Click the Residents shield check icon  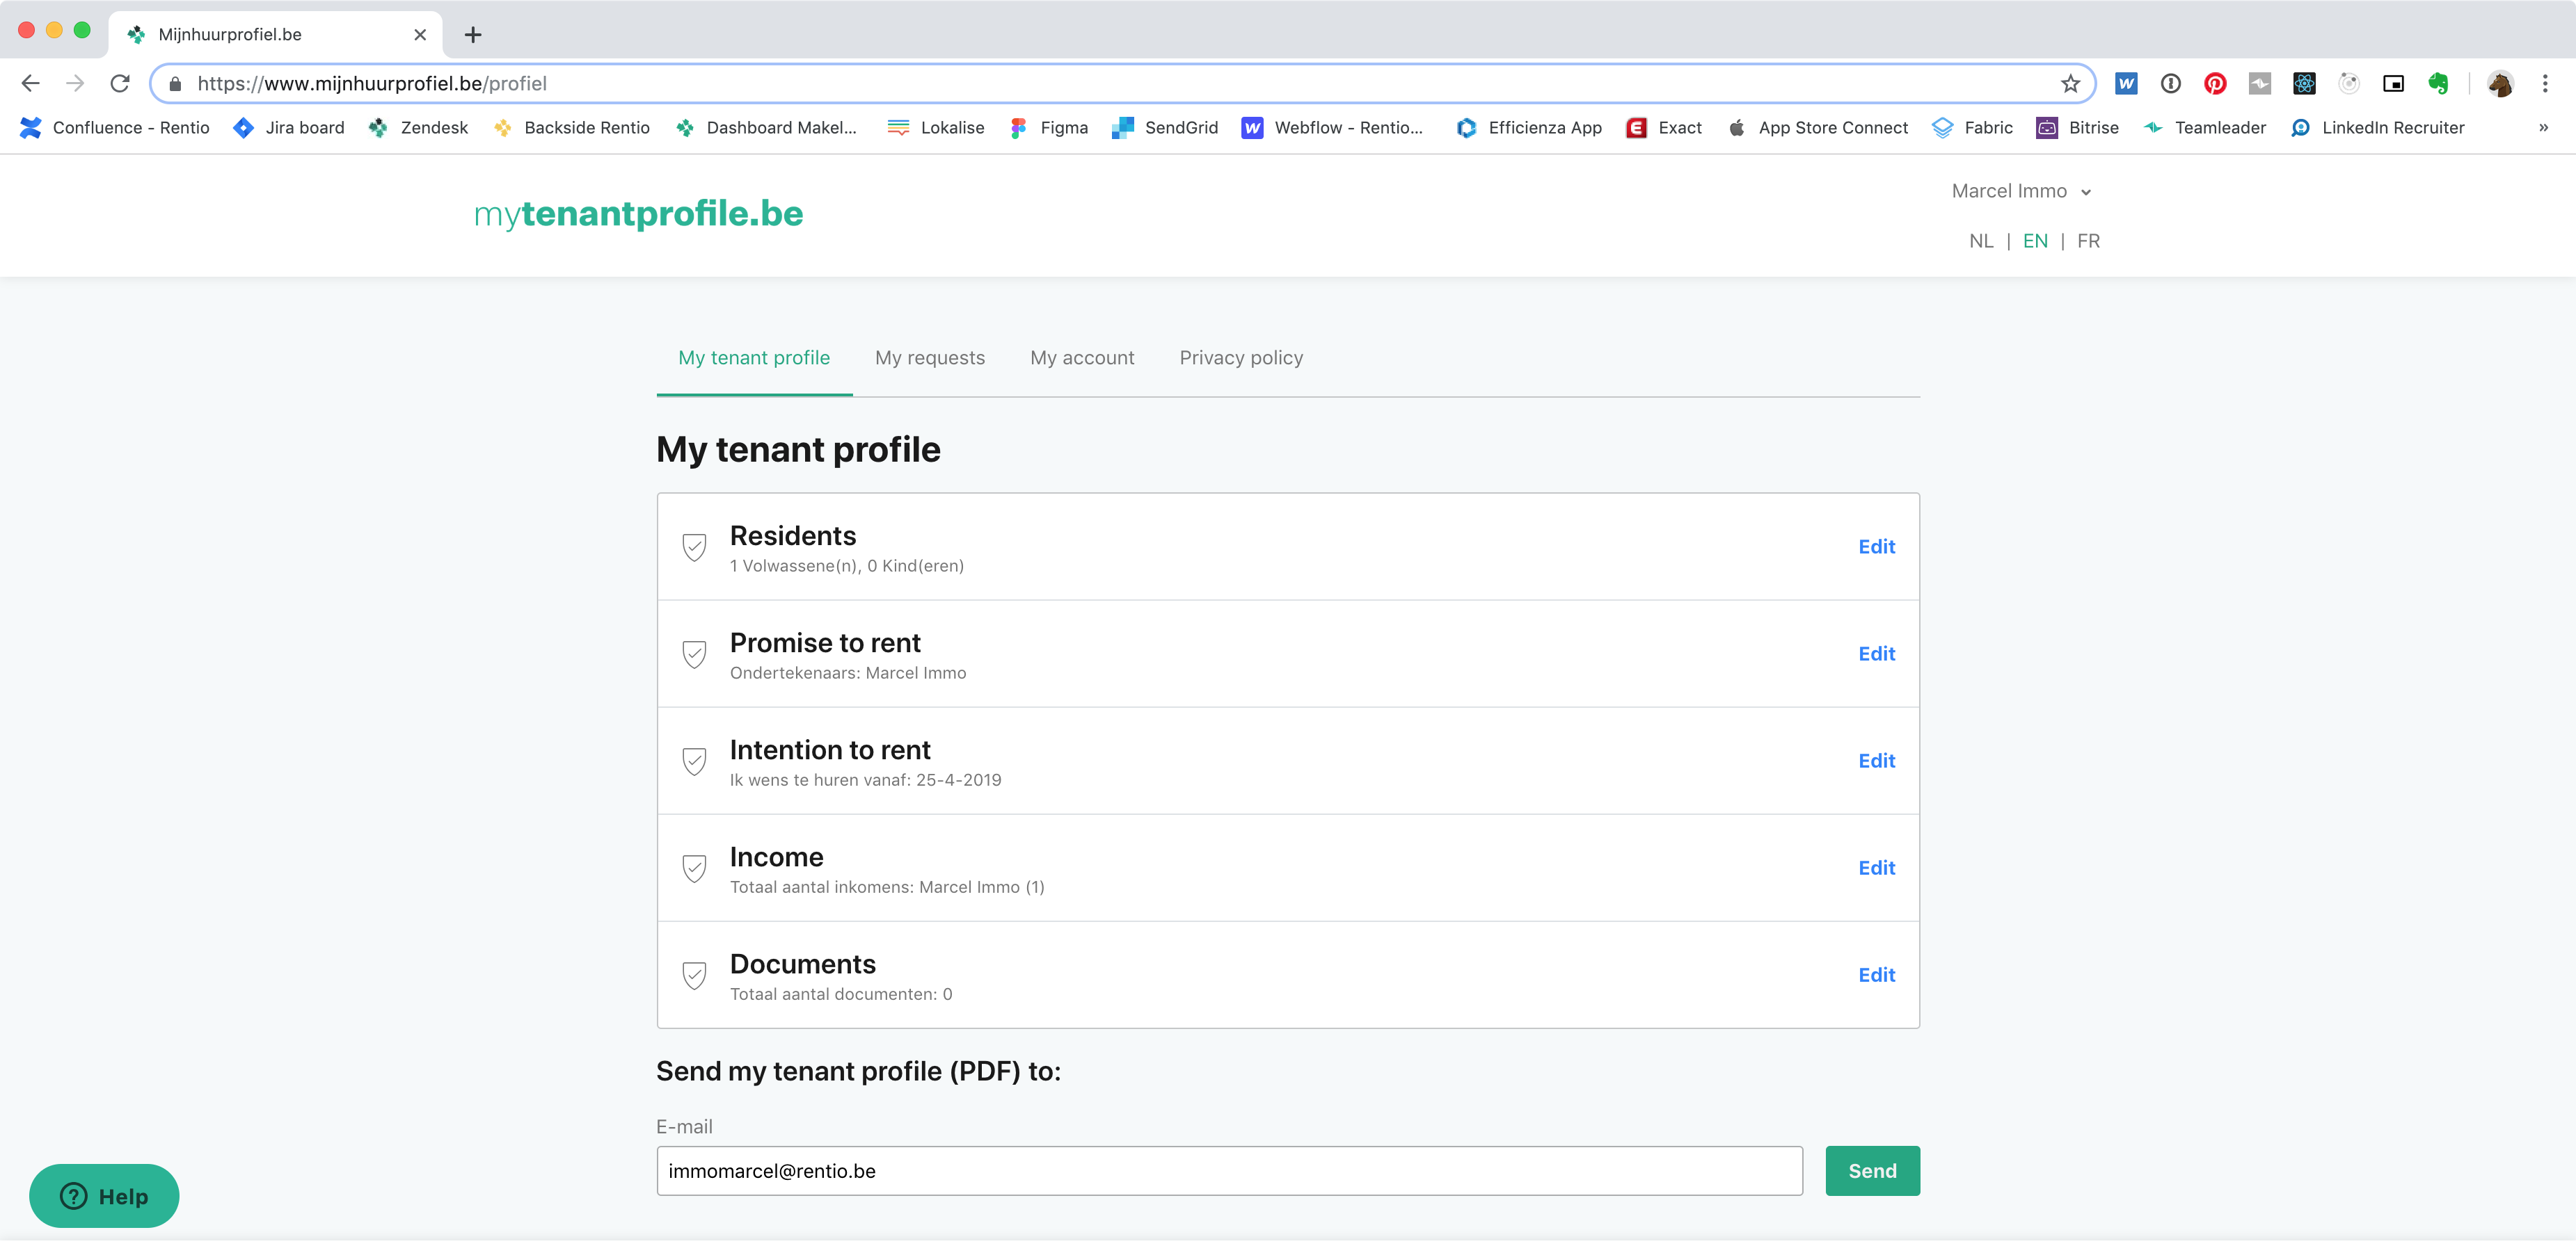tap(694, 547)
